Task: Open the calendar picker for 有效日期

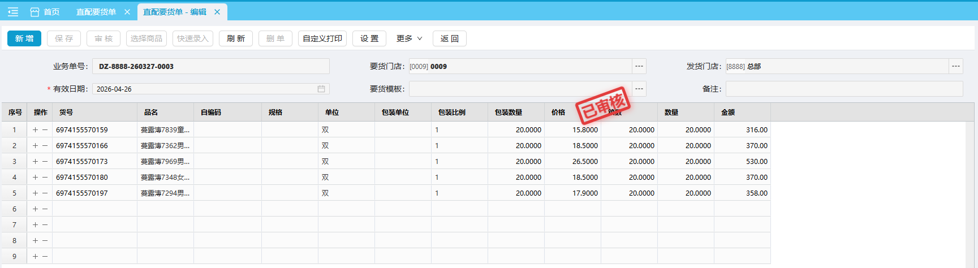Action: (x=321, y=89)
